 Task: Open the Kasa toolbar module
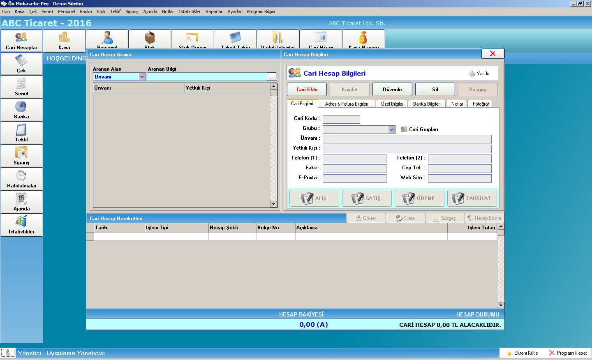point(64,41)
